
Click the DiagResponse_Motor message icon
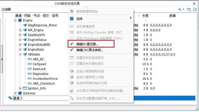coord(25,25)
